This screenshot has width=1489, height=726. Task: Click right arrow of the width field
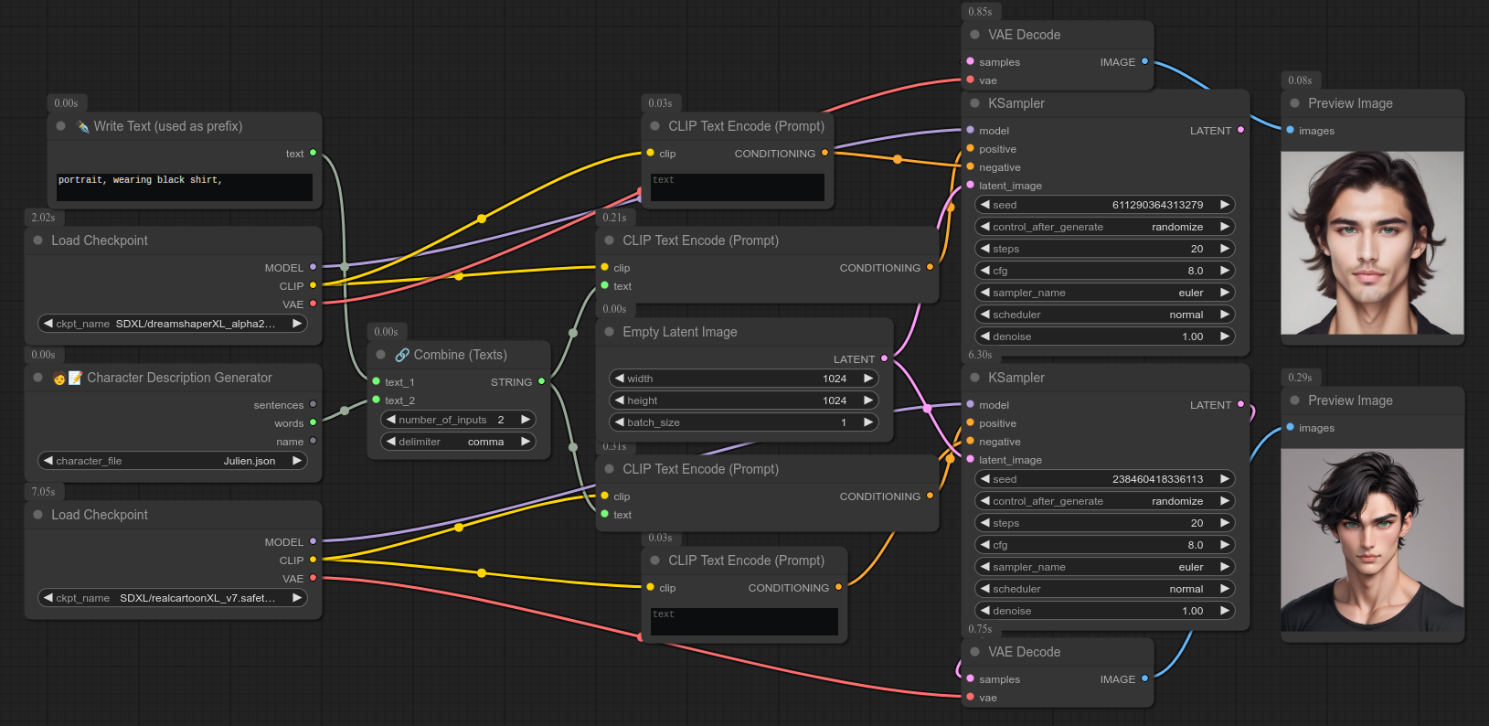coord(867,379)
